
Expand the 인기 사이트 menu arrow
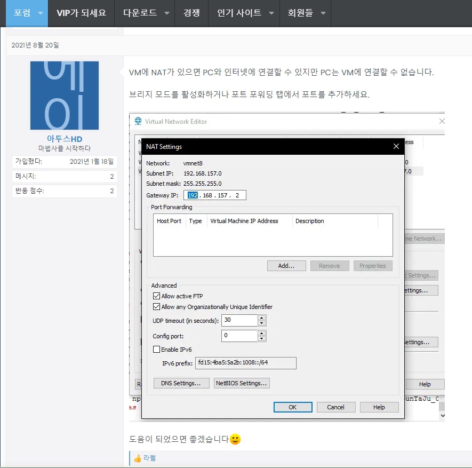(271, 13)
